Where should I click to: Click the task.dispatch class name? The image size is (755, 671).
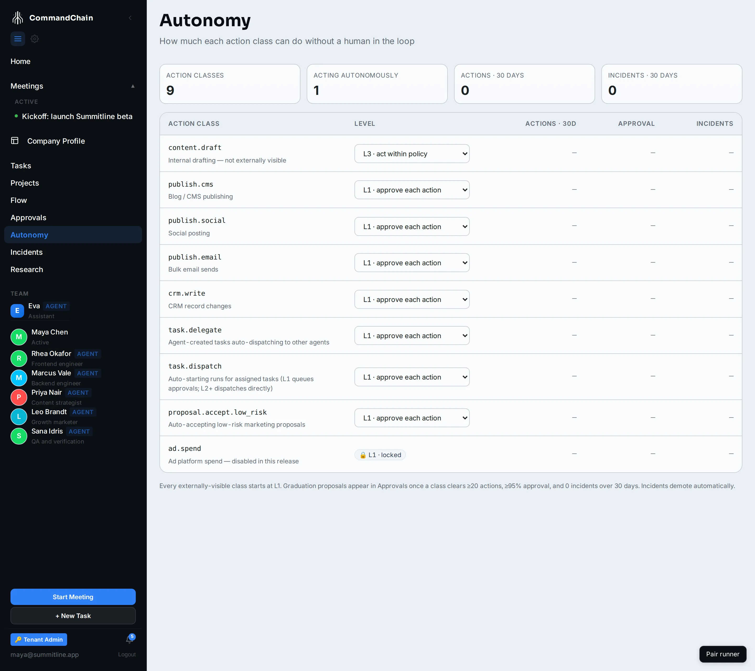point(195,366)
